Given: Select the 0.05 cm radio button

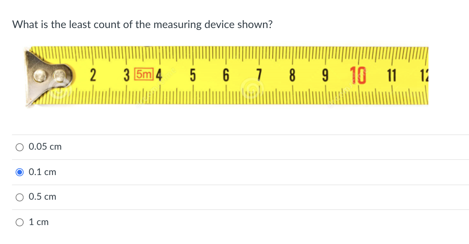Looking at the screenshot, I should [19, 147].
